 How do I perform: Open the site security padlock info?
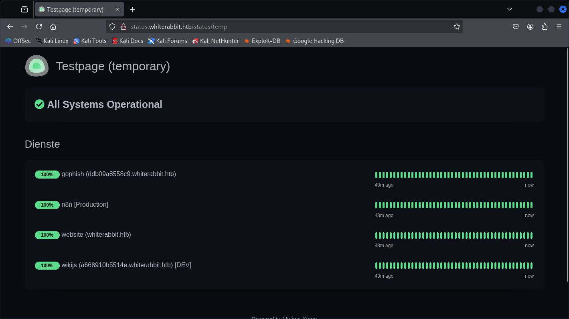click(123, 26)
